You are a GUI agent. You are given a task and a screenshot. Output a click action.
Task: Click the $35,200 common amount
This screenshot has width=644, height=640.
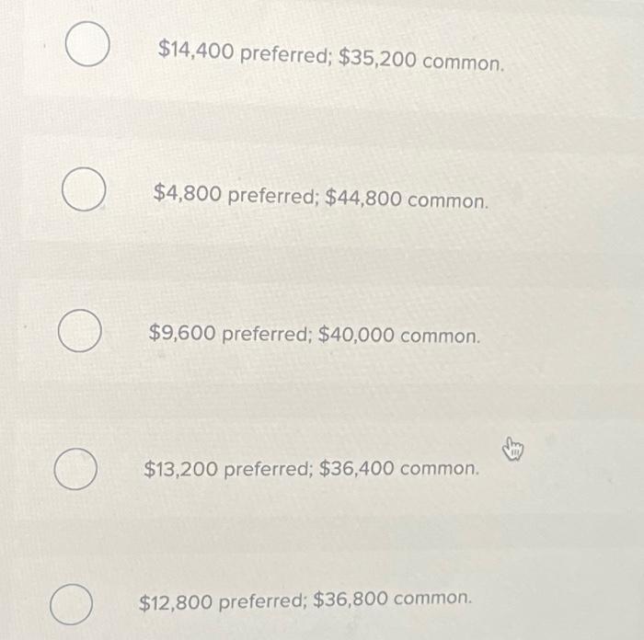pos(421,61)
